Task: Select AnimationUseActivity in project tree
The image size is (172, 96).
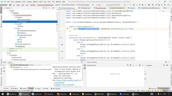Action: click(24, 44)
